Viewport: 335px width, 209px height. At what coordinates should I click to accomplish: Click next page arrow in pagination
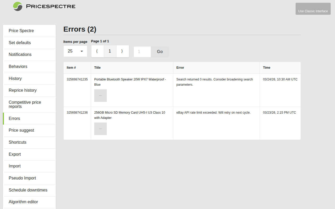click(x=122, y=51)
